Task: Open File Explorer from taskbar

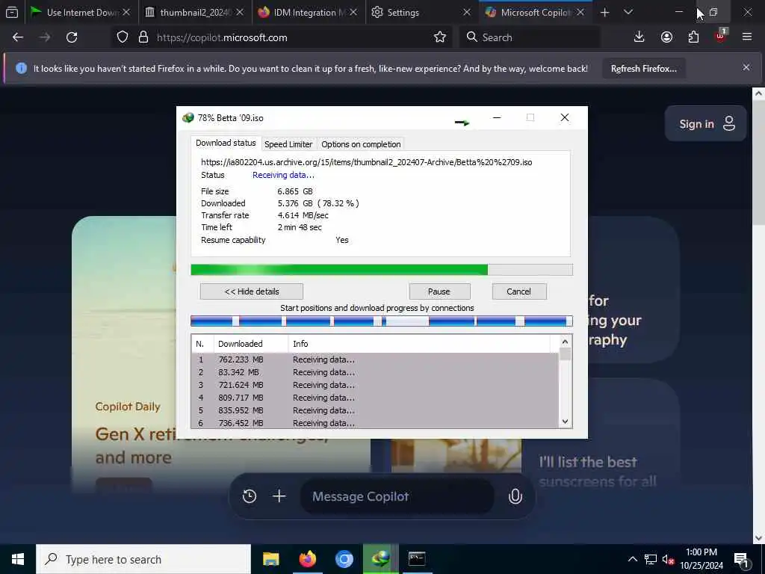Action: tap(270, 559)
